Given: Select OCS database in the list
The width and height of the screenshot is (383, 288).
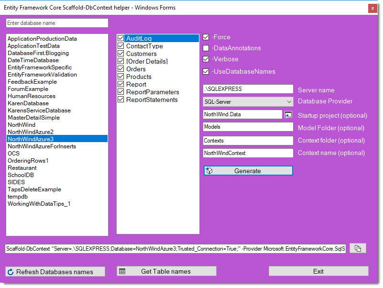Looking at the screenshot, I should point(57,154).
